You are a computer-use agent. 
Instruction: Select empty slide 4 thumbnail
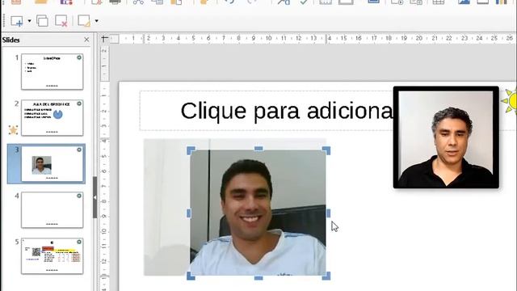(52, 210)
